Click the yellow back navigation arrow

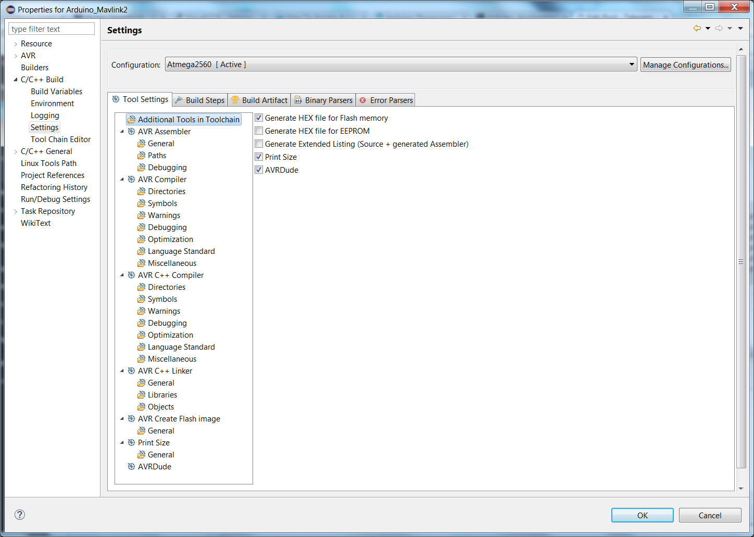697,28
